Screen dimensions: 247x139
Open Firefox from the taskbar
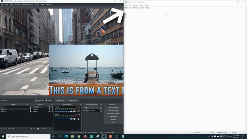(85, 136)
